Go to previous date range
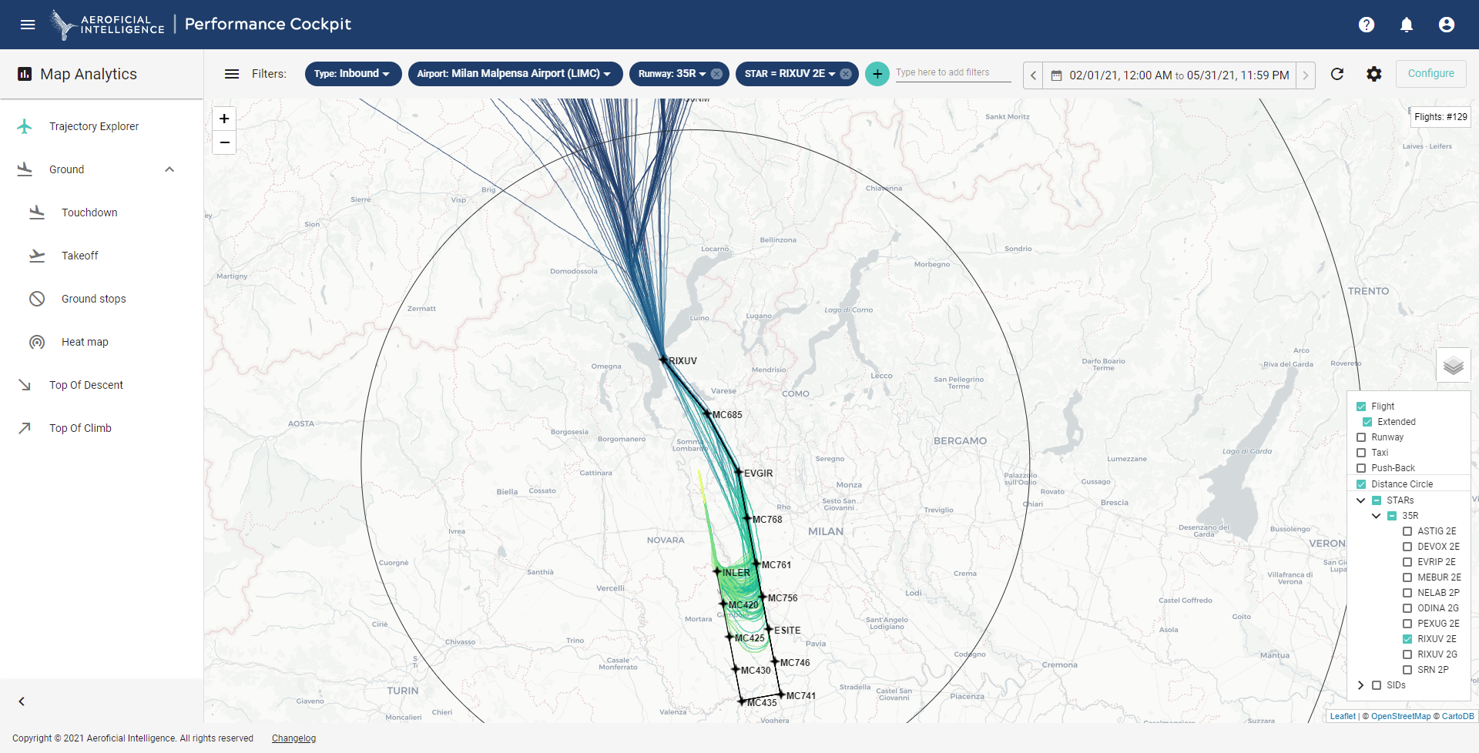Screen dimensions: 1479x753 pyautogui.click(x=1033, y=75)
